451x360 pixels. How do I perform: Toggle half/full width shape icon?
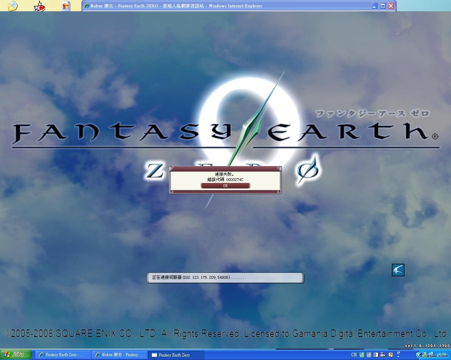coord(376,355)
